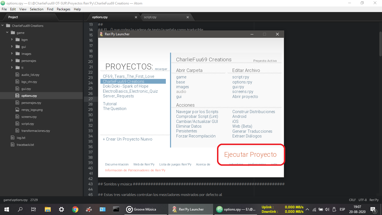The height and width of the screenshot is (215, 382).
Task: Open Chrome from the taskbar
Action: (75, 209)
